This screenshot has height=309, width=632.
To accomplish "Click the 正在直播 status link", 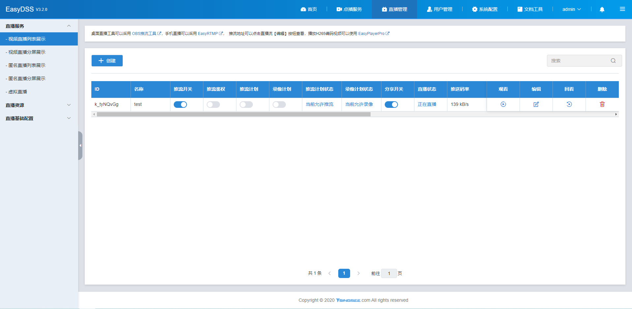I will click(427, 104).
